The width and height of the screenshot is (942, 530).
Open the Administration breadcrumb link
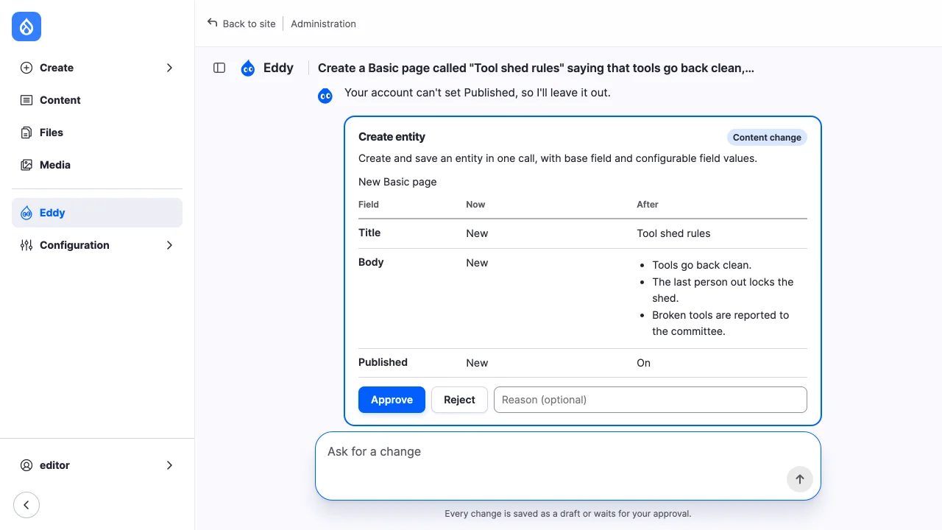323,24
